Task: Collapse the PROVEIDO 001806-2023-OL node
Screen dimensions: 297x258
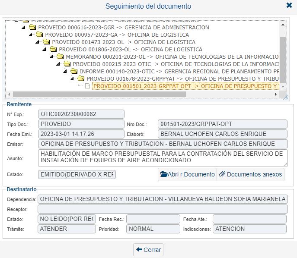Action: pyautogui.click(x=44, y=50)
